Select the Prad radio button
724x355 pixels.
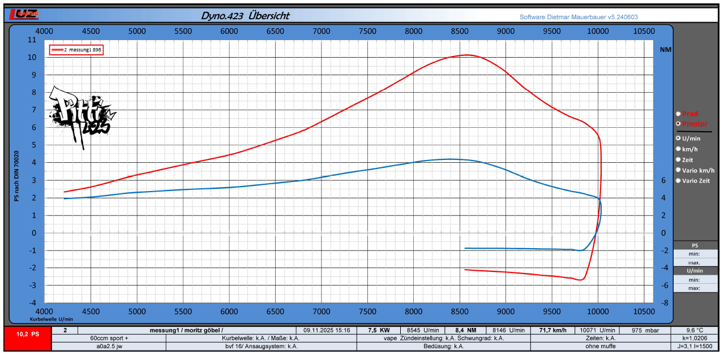pos(679,114)
